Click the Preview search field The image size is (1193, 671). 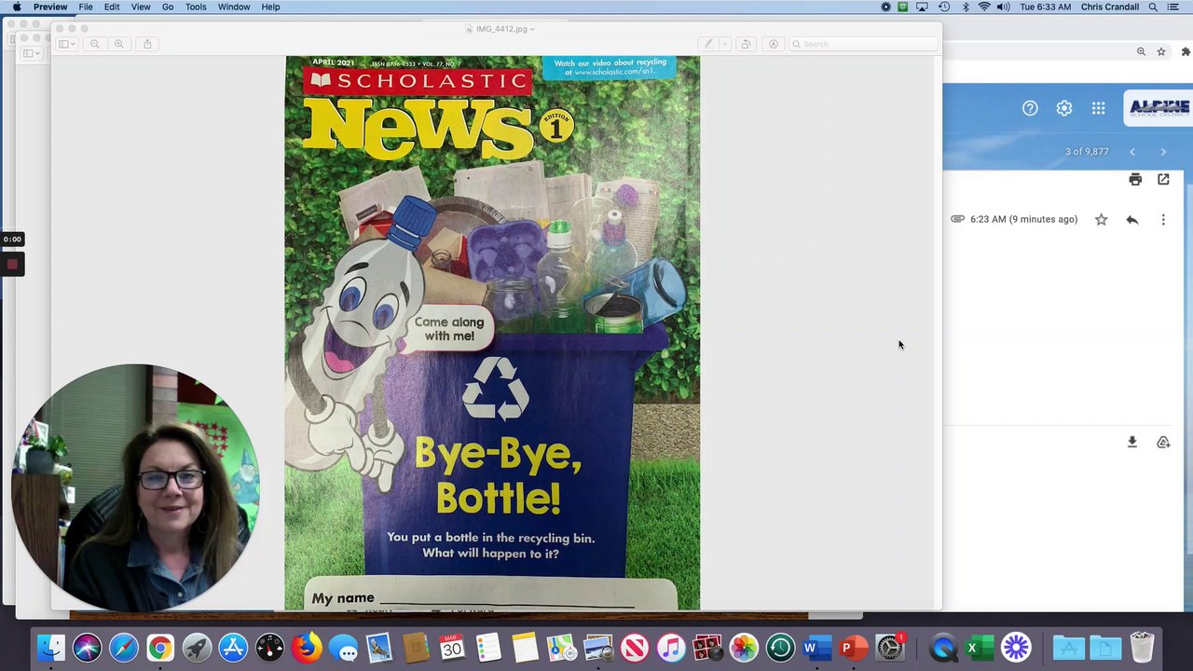863,44
